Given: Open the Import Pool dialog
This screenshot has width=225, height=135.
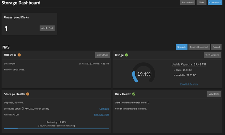Looking at the screenshot, I should 188,3.
